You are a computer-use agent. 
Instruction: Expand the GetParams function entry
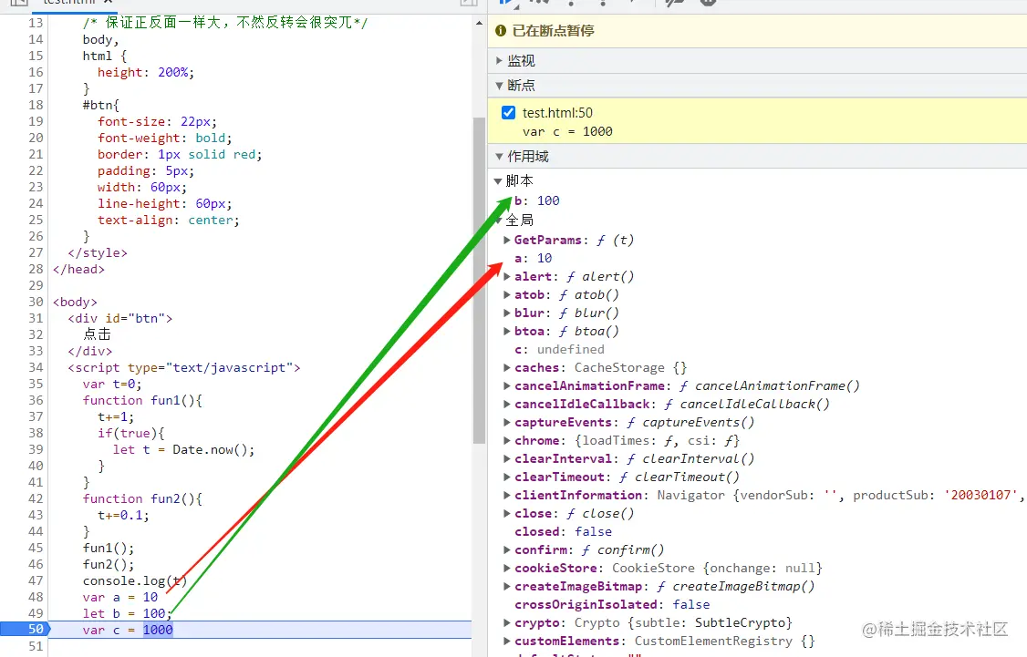(x=507, y=241)
